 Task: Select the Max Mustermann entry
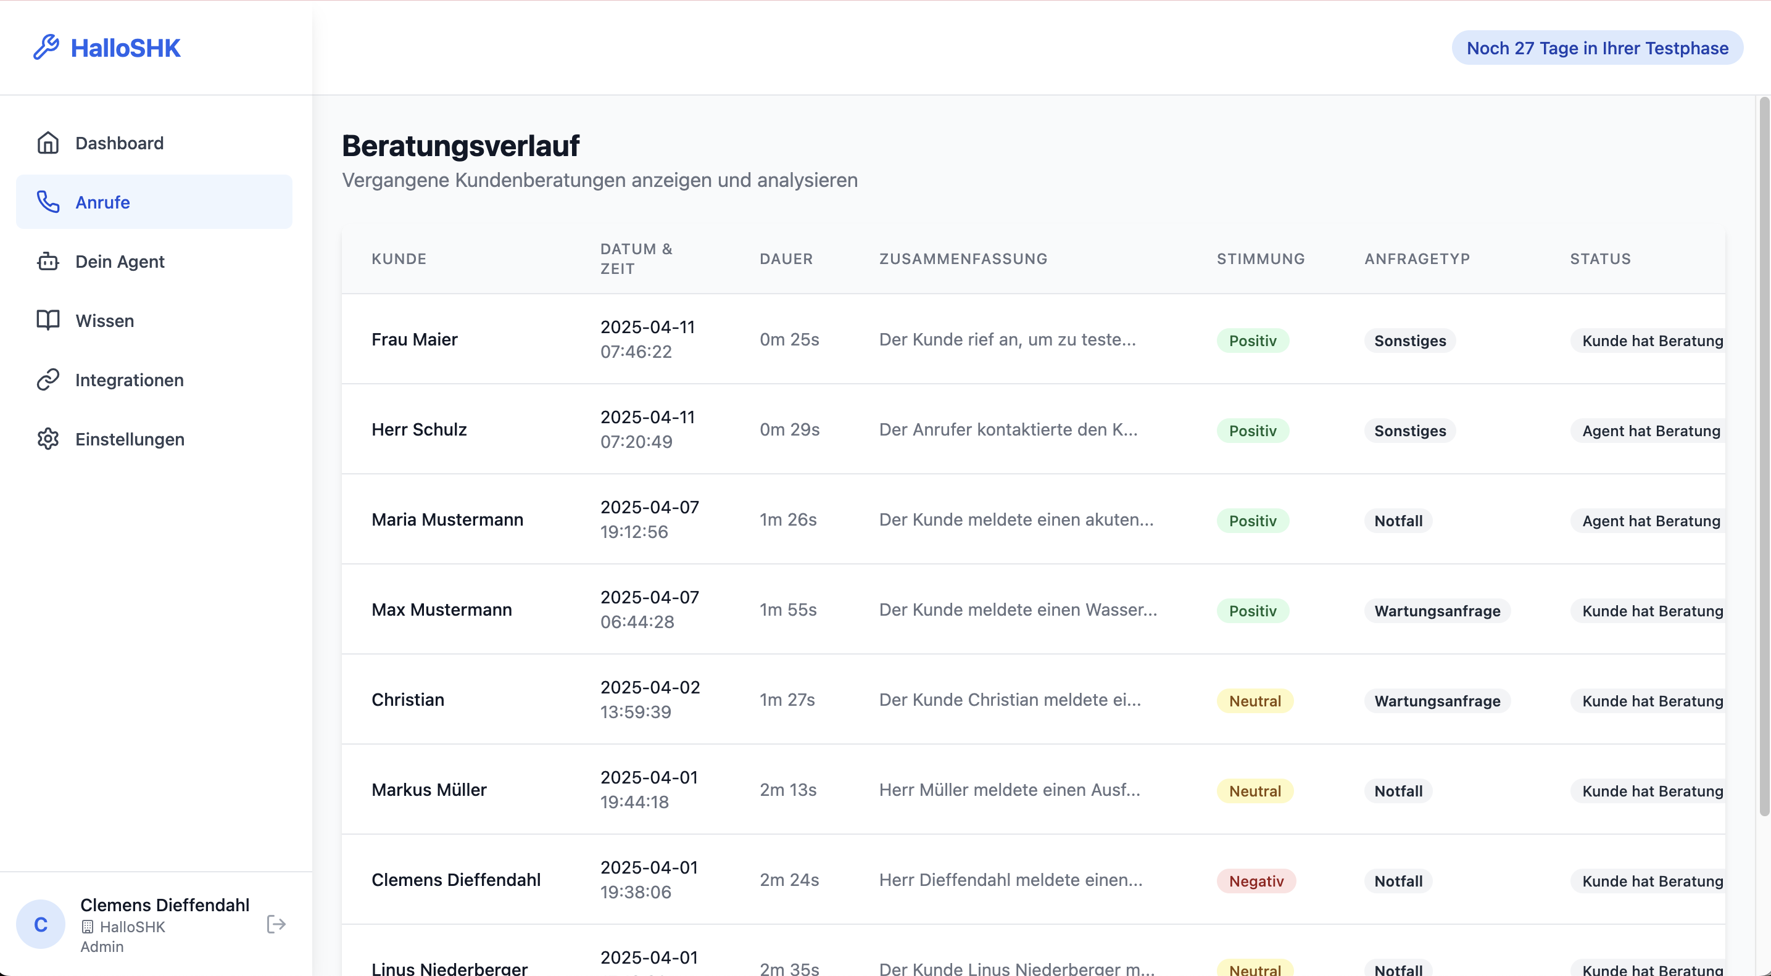pyautogui.click(x=1034, y=609)
